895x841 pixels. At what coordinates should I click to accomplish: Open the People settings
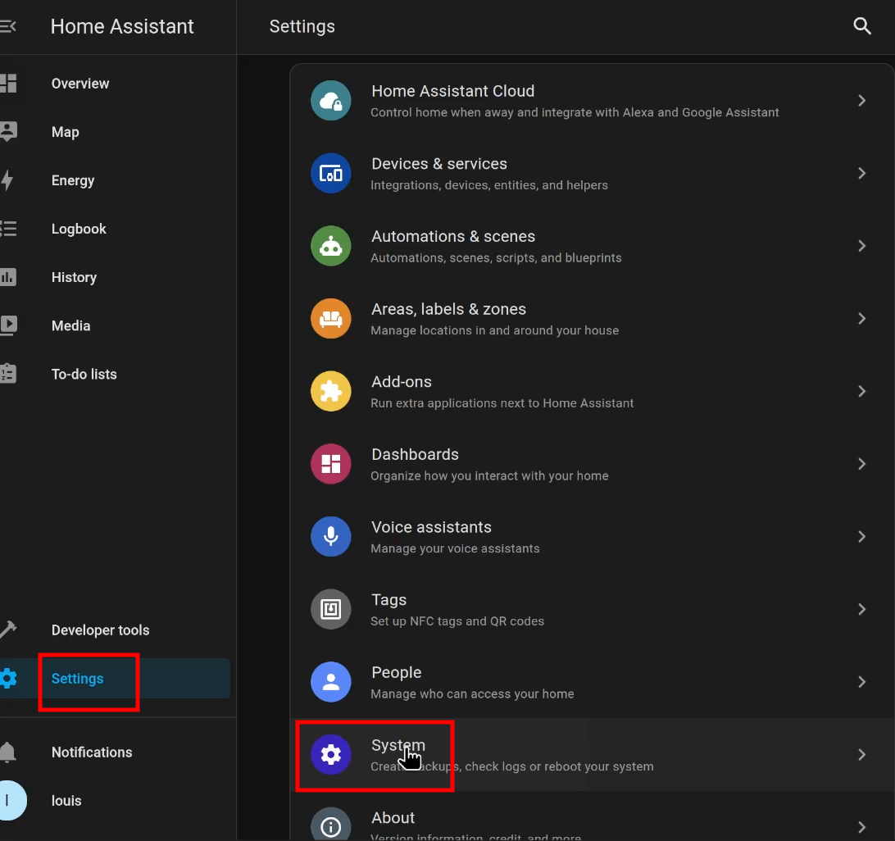[592, 682]
